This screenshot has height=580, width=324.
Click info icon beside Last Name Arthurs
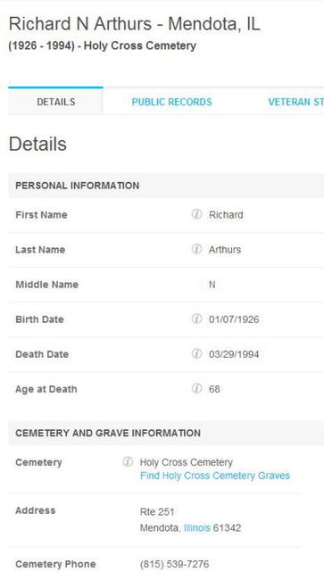[196, 249]
